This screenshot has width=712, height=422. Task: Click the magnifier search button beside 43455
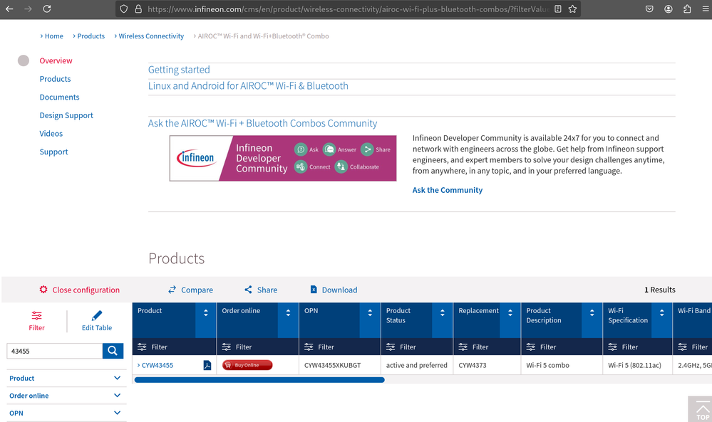[113, 350]
